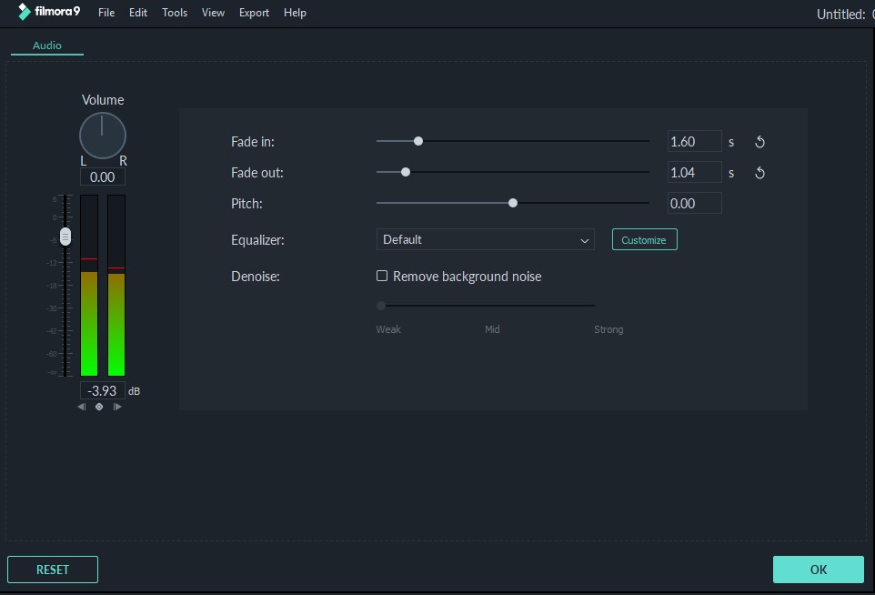Select a preset from the Default combo box
Screen dimensions: 875x595
(485, 239)
